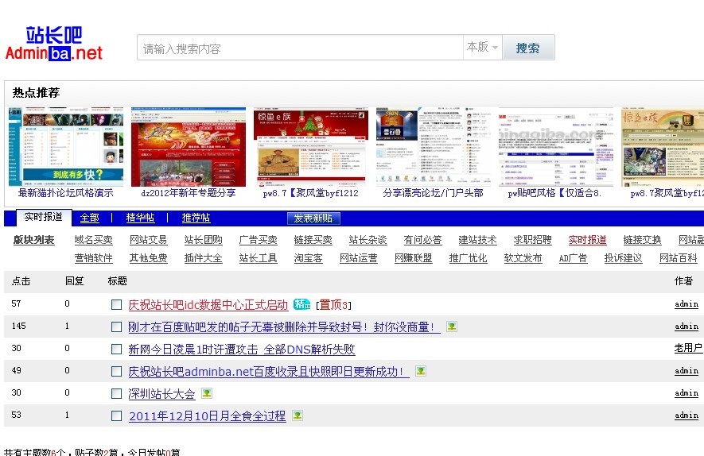704x456 pixels.
Task: Open the pw贴吧风格 thumbnail
Action: [556, 147]
